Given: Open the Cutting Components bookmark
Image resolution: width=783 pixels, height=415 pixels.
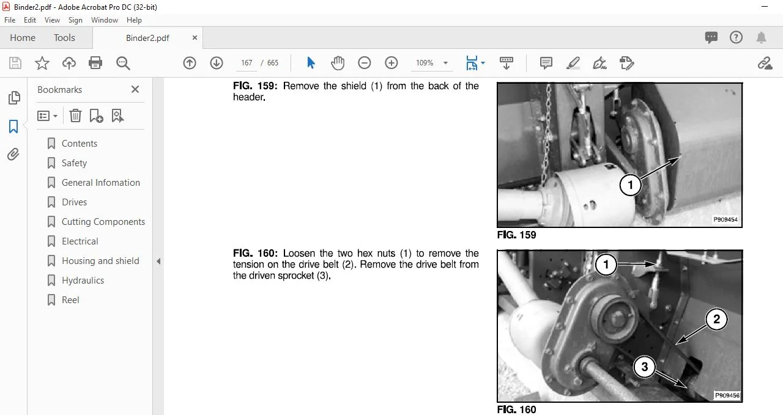Looking at the screenshot, I should tap(103, 222).
